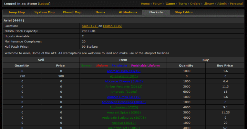Click Amber Pendants buy price 11.3
The width and height of the screenshot is (247, 129).
(x=225, y=87)
